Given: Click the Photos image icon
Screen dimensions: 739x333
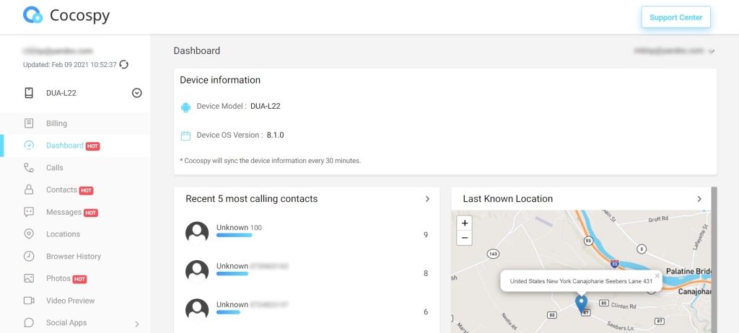Looking at the screenshot, I should pos(29,278).
